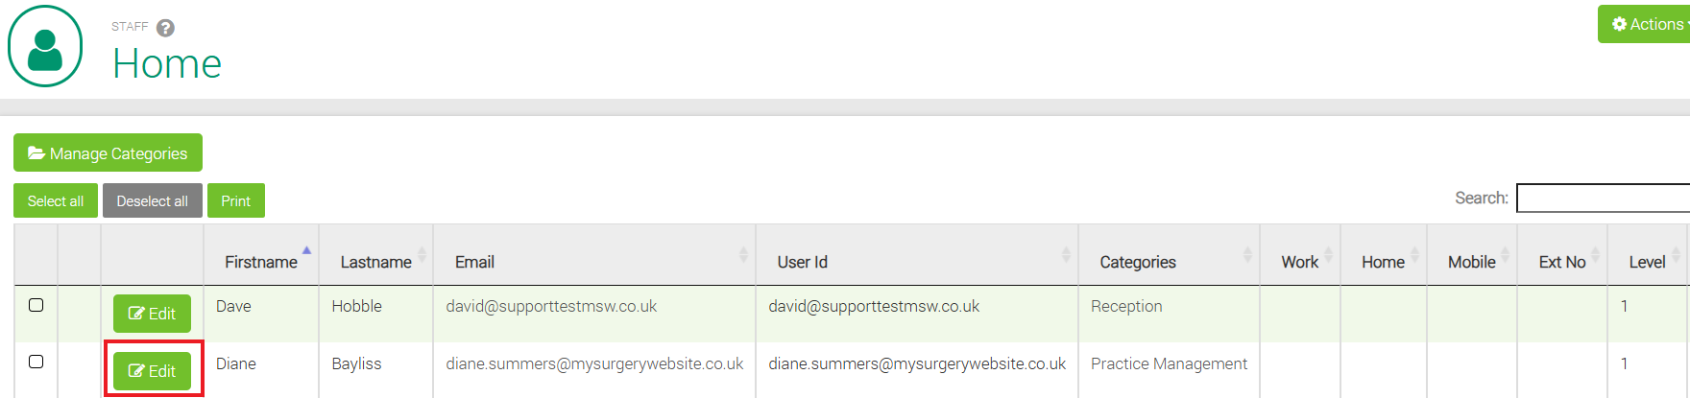1690x398 pixels.
Task: Edit Diane Bayliss's staff record
Action: point(152,371)
